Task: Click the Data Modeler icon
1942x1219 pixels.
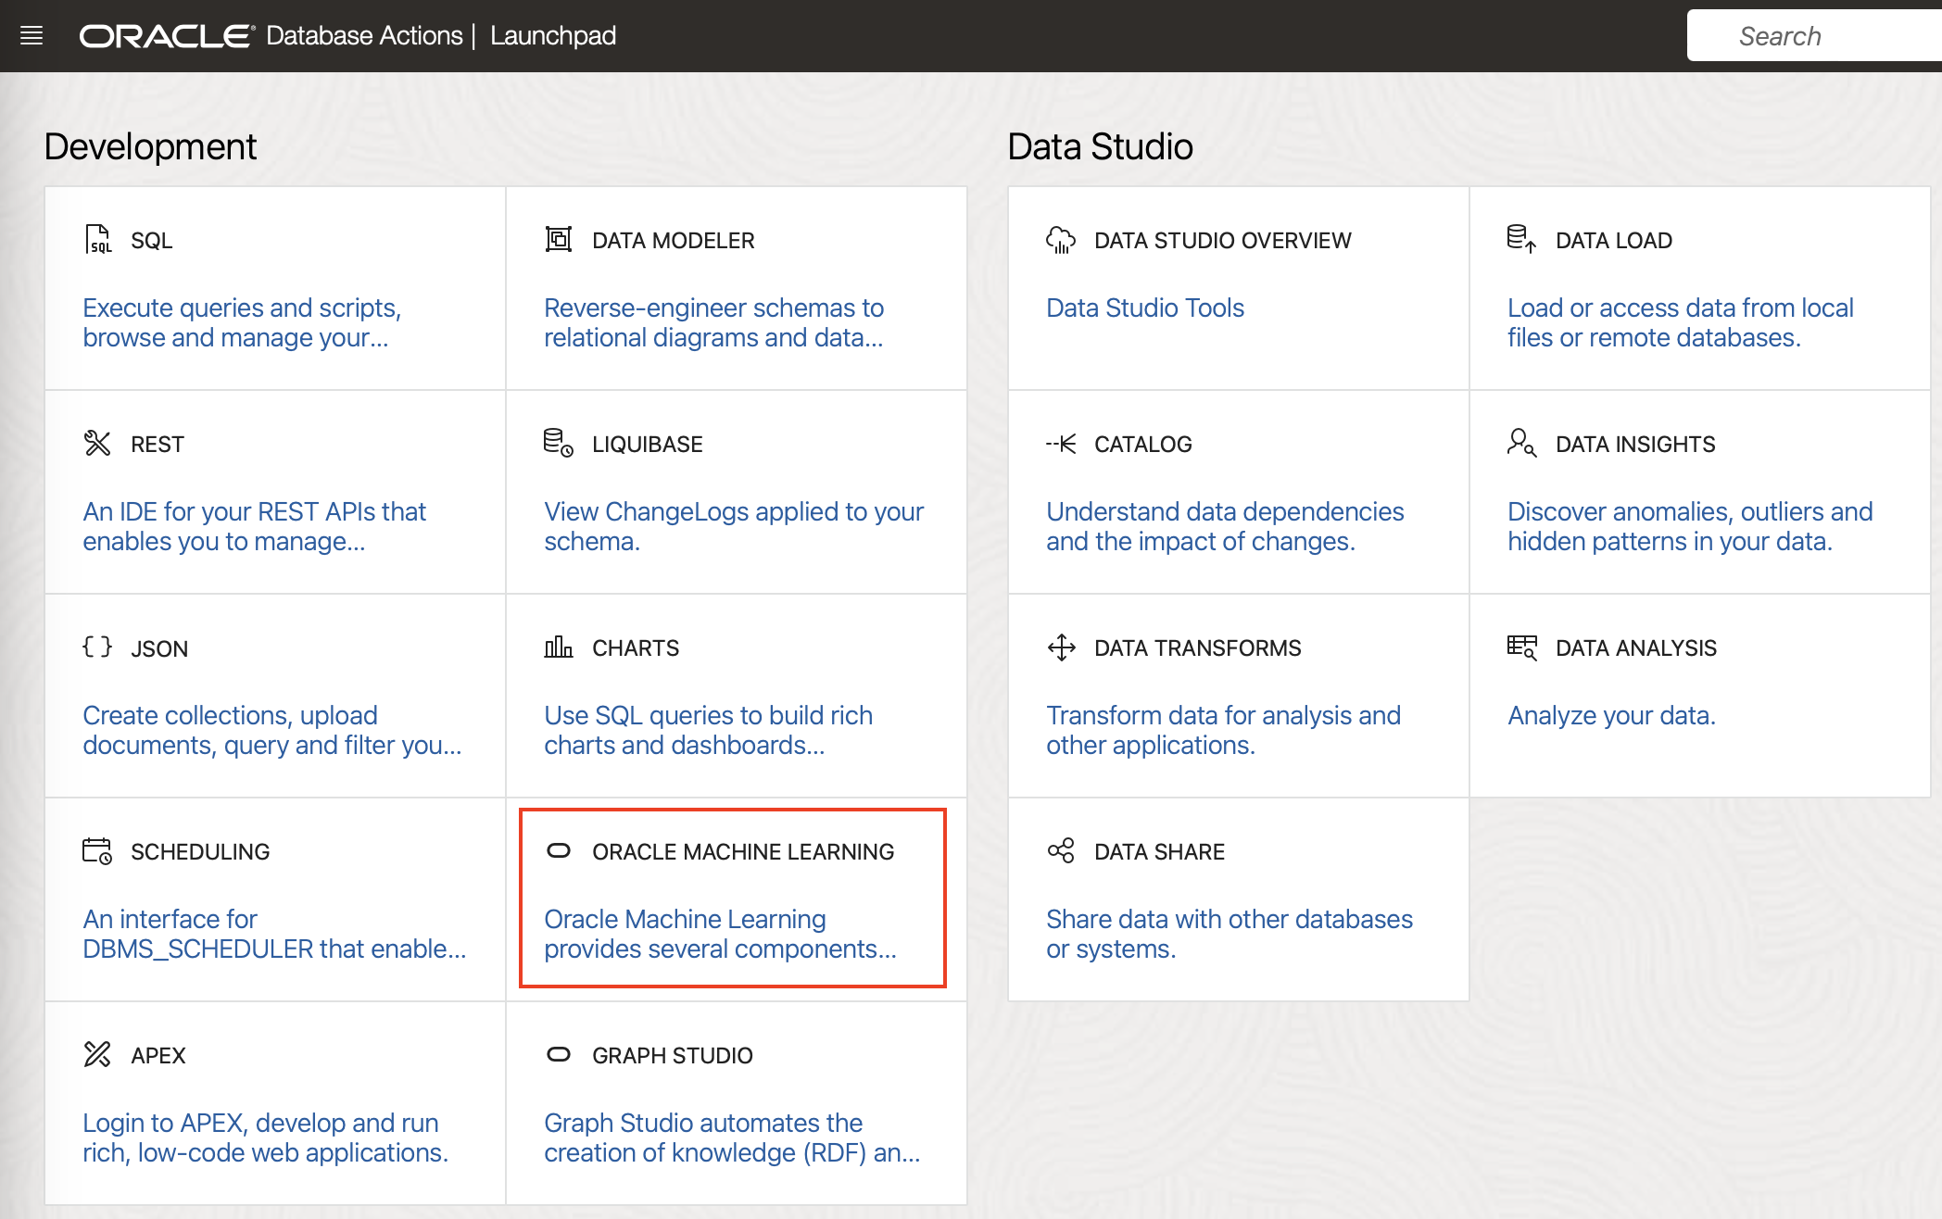Action: [x=558, y=240]
